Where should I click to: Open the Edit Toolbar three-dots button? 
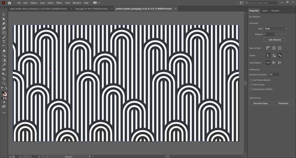[4, 113]
